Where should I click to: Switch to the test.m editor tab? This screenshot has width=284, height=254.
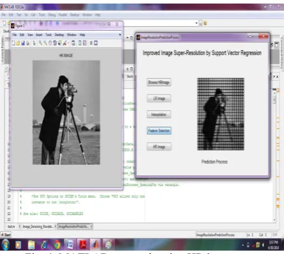coord(11,226)
